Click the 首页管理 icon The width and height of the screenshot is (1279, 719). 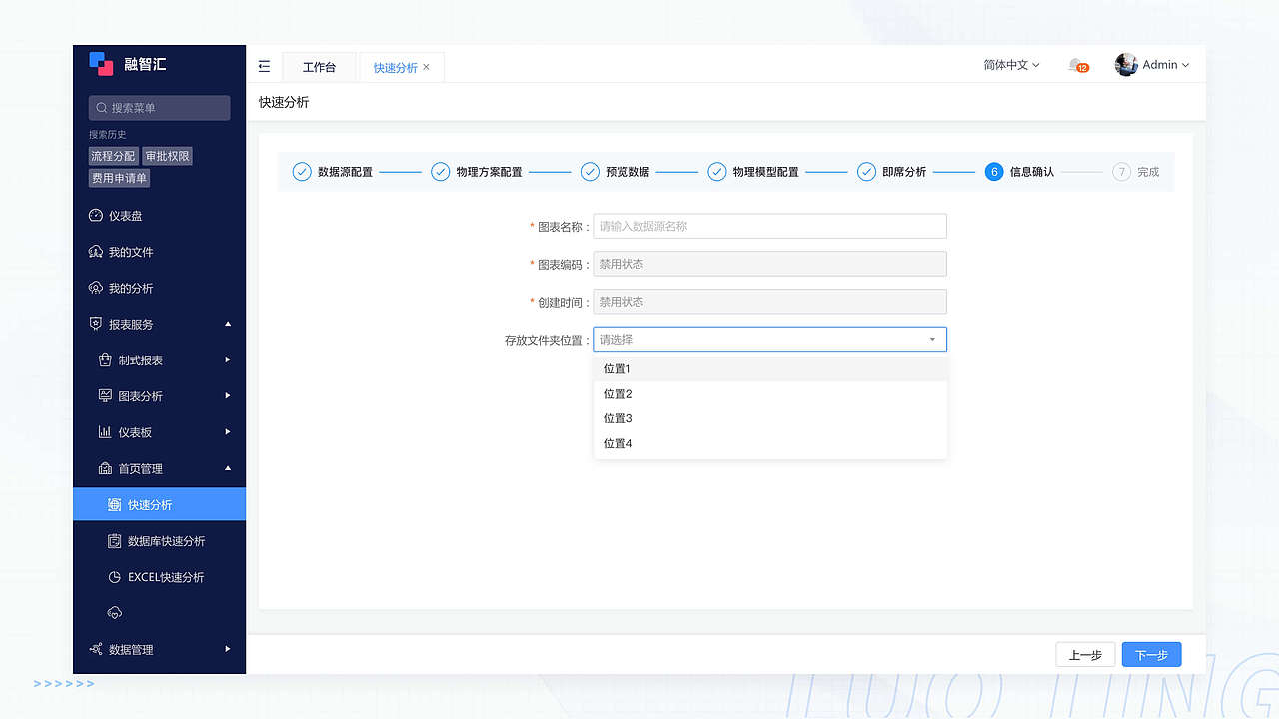[x=105, y=468]
